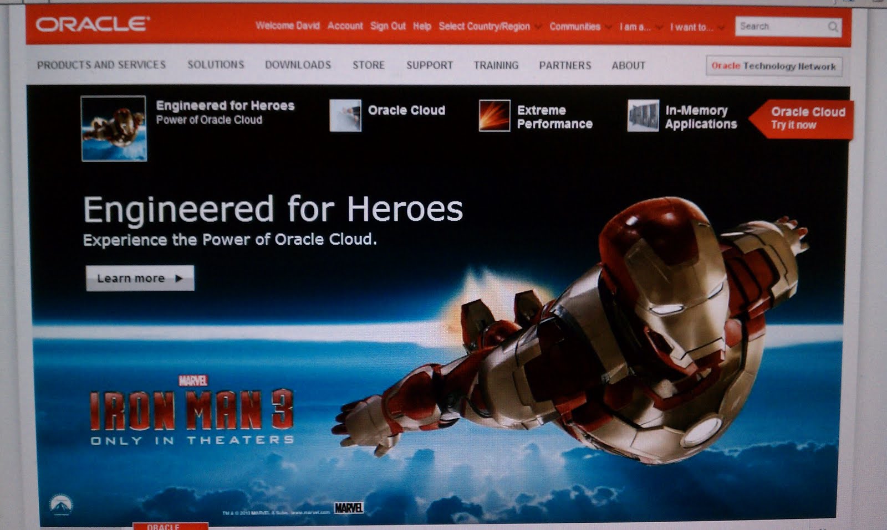Sign Out of the account
This screenshot has width=887, height=530.
388,25
